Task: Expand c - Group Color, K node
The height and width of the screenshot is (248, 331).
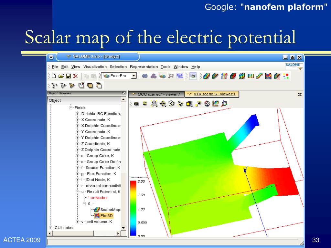Action: point(78,156)
